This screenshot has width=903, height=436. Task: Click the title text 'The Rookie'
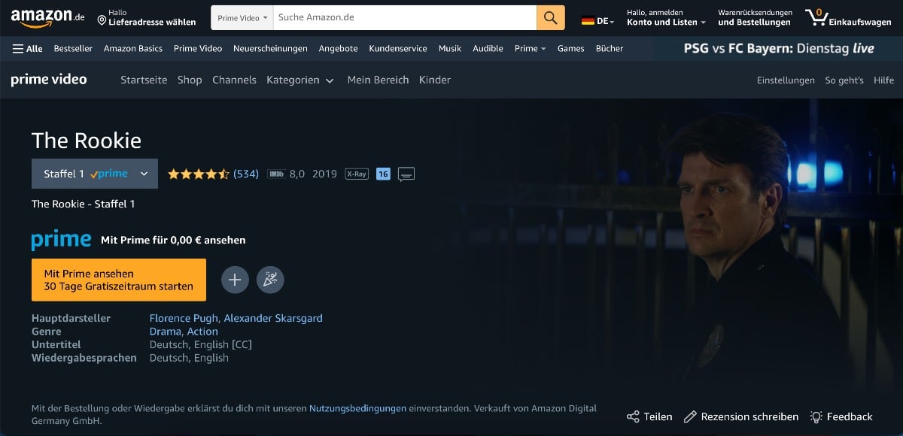coord(87,141)
